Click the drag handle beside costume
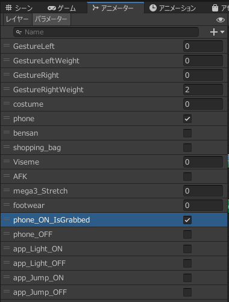Screen dimensions: 229x302 click(7, 103)
